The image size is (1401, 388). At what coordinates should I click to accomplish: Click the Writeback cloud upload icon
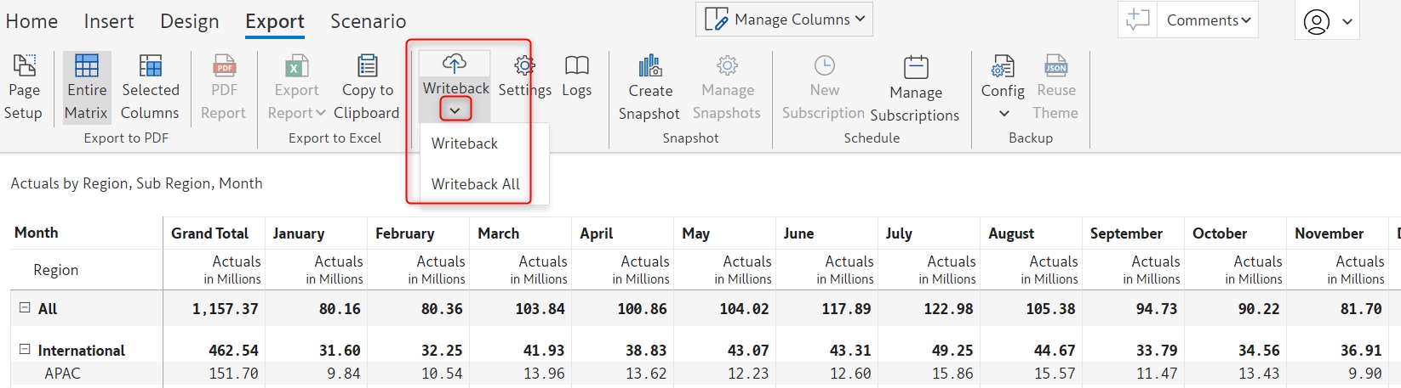click(455, 64)
